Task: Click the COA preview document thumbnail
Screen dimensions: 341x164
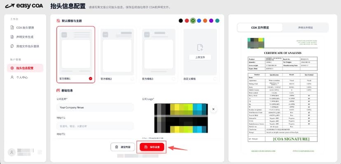Action: point(283,95)
